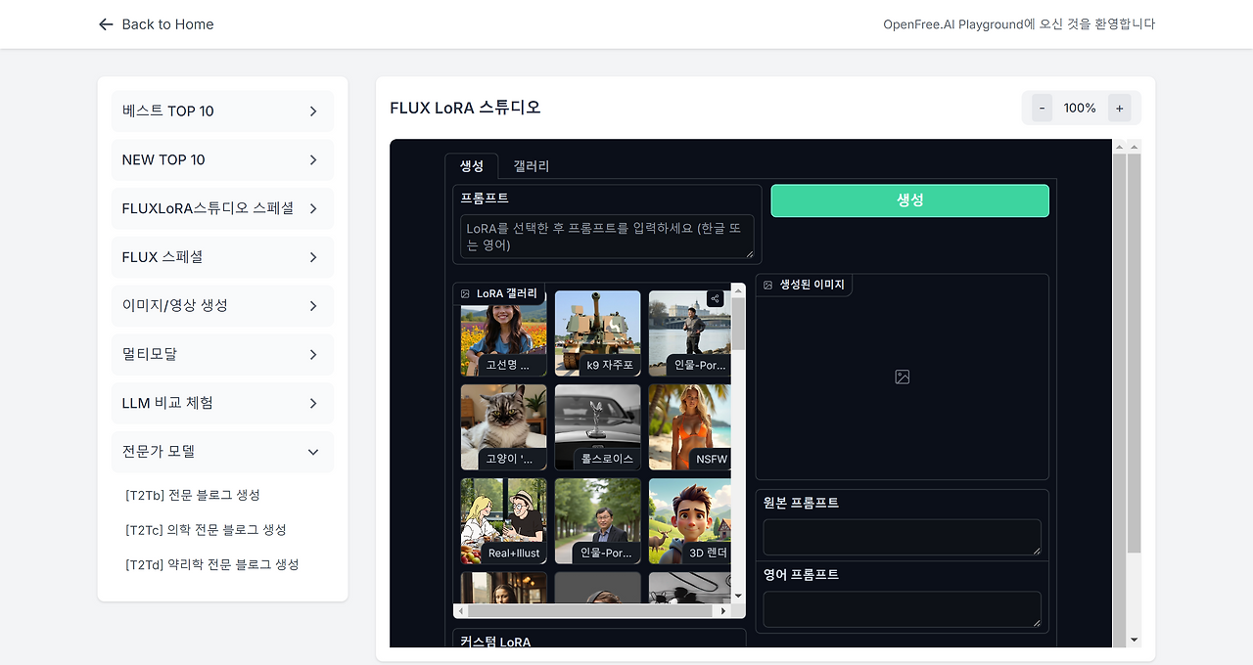The height and width of the screenshot is (665, 1253).
Task: Open [T2Tb] 전문 블로그 생성
Action: tap(193, 495)
